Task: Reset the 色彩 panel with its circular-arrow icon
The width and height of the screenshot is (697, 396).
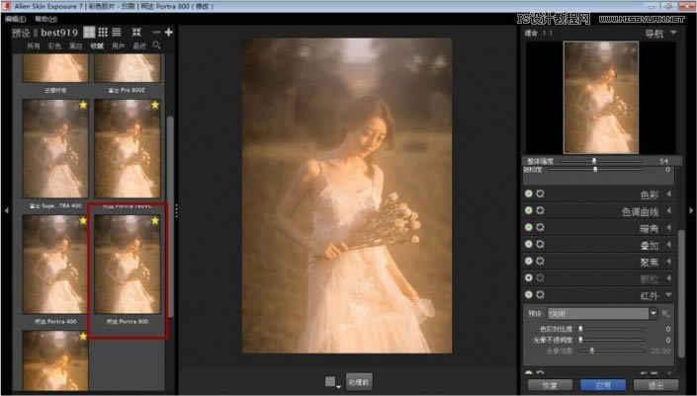Action: coord(541,194)
